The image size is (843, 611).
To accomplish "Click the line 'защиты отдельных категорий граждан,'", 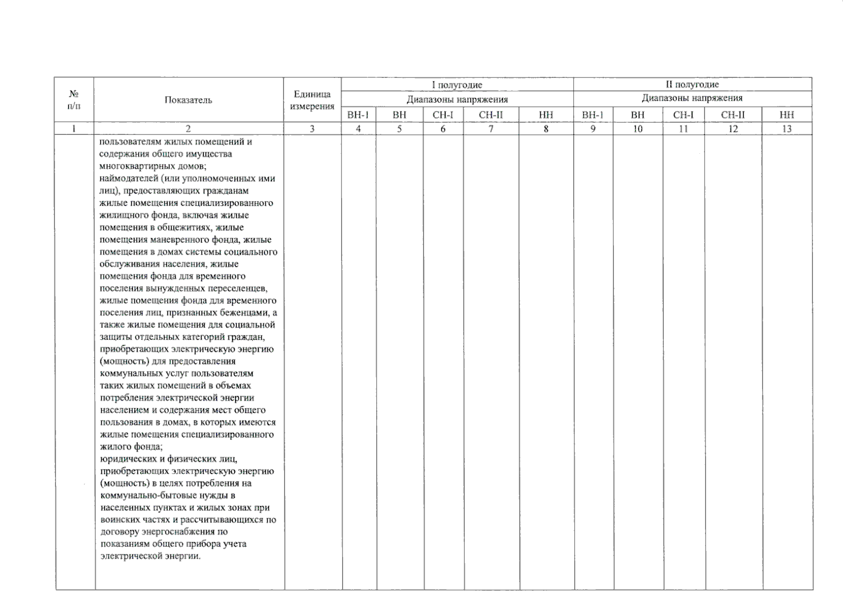I will (182, 337).
